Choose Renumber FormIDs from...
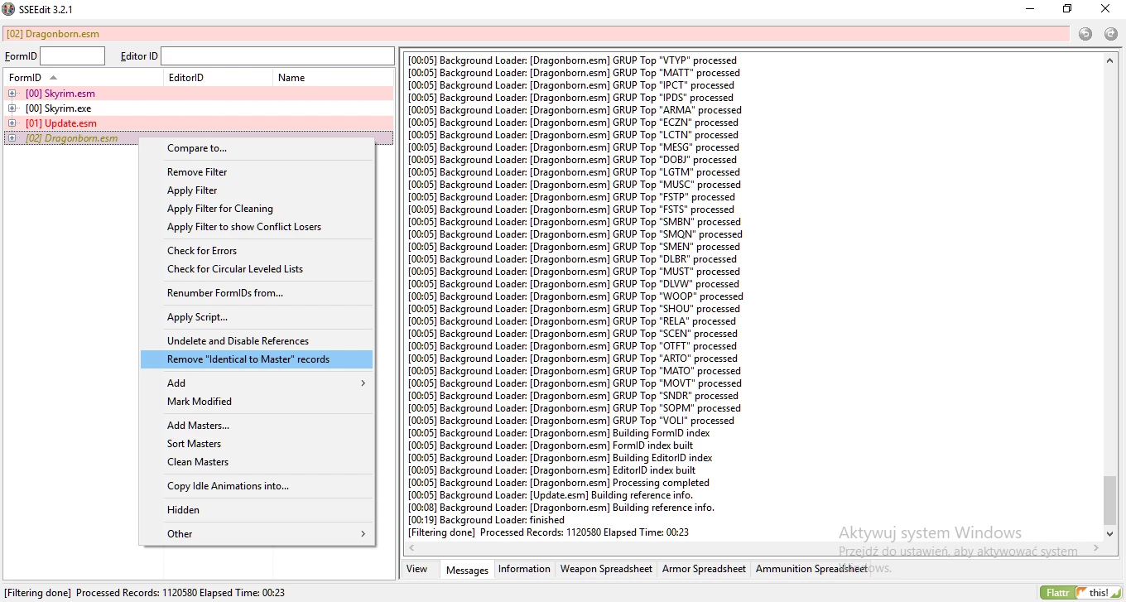This screenshot has width=1126, height=602. (257, 293)
